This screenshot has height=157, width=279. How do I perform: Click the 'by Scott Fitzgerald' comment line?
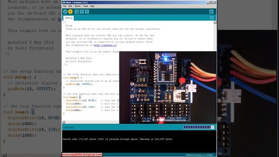78,61
